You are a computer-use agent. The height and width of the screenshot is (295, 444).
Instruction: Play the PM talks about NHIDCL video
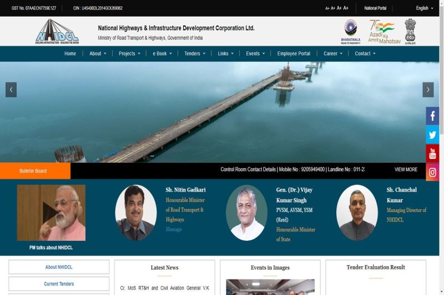(x=51, y=213)
